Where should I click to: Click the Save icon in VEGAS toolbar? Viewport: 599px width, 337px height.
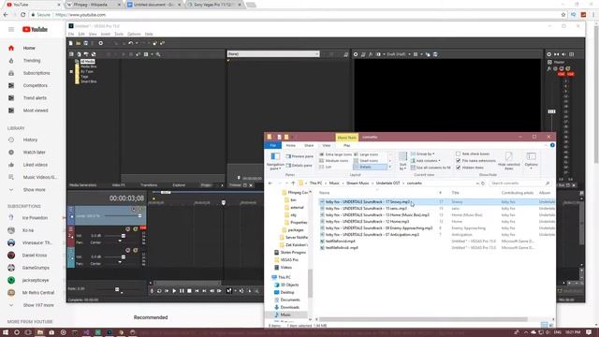pos(85,44)
